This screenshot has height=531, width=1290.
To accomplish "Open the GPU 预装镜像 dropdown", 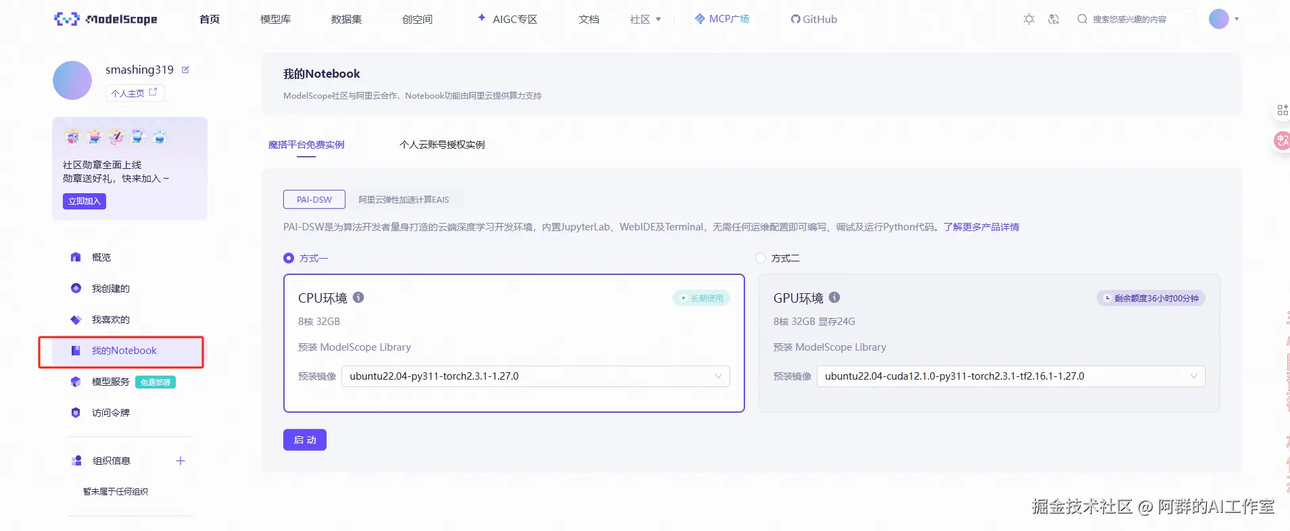I will point(1011,376).
